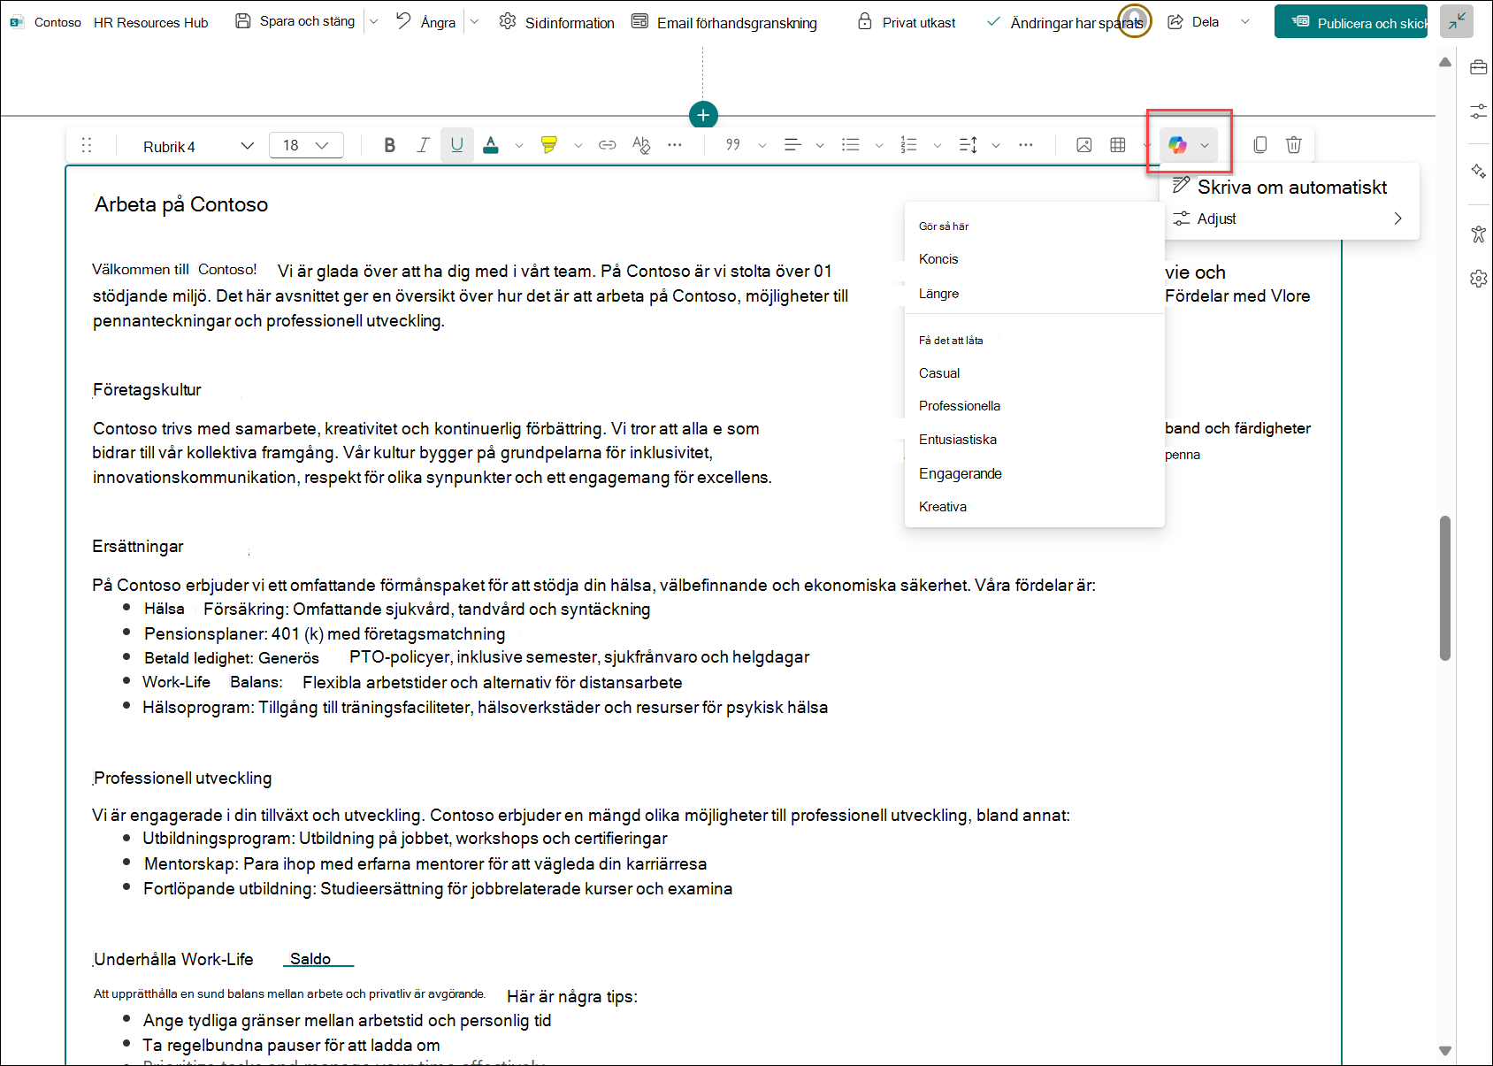Toggle italic formatting
This screenshot has height=1066, width=1493.
point(423,145)
